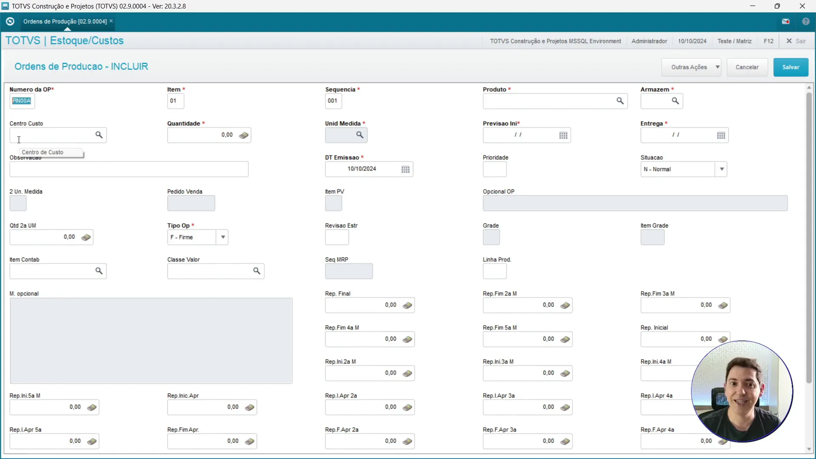Screen dimensions: 816x459
Task: Click the Entrega calendar icon
Action: [x=720, y=135]
